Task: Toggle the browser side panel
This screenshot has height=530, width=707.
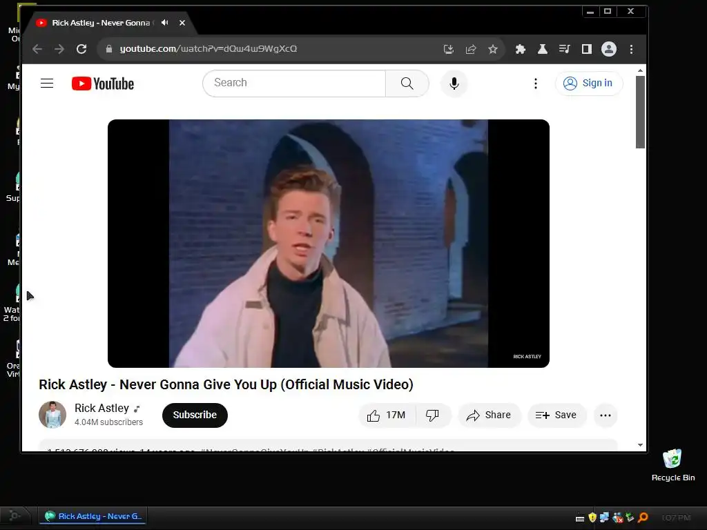Action: (x=587, y=49)
